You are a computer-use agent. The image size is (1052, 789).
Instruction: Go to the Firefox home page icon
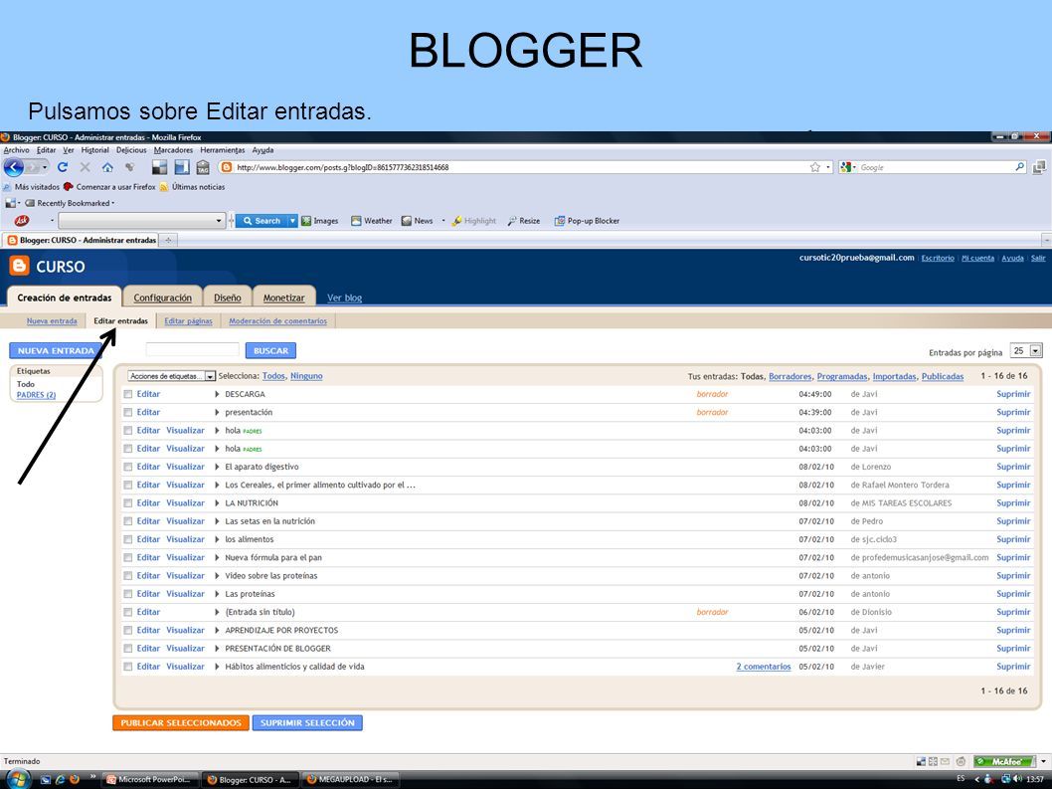107,167
